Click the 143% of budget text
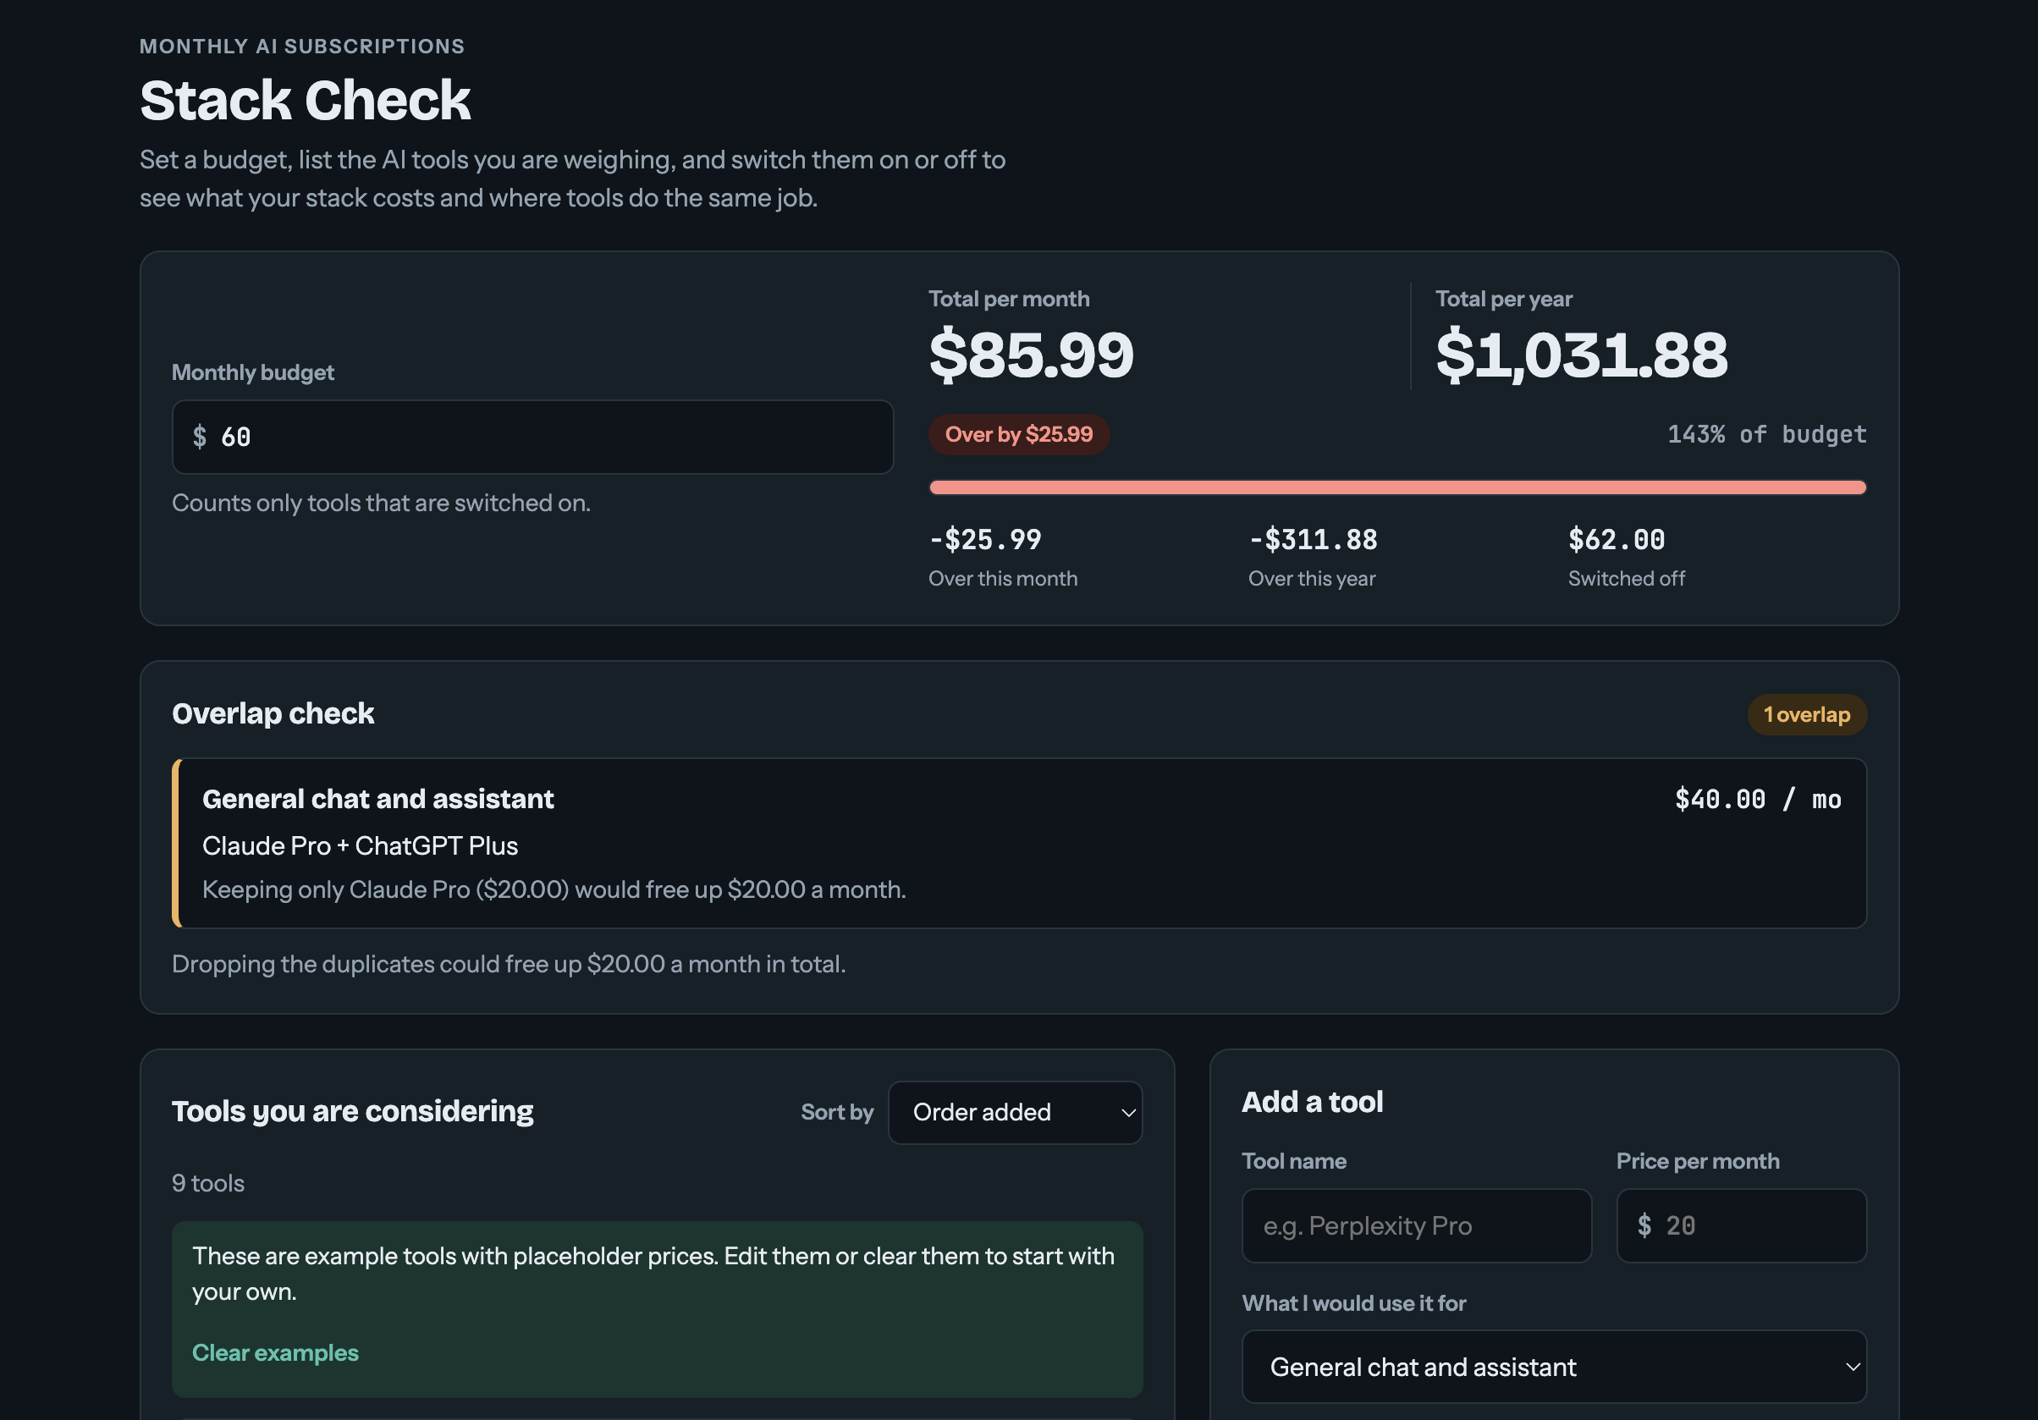The width and height of the screenshot is (2038, 1420). (x=1766, y=434)
